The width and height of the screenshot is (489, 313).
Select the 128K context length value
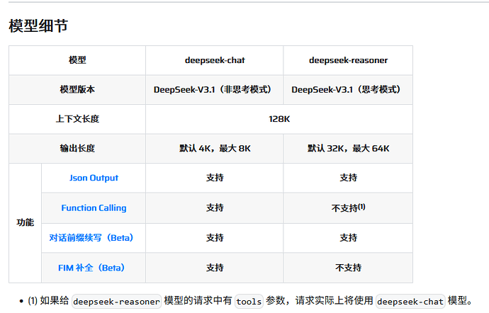click(x=279, y=119)
